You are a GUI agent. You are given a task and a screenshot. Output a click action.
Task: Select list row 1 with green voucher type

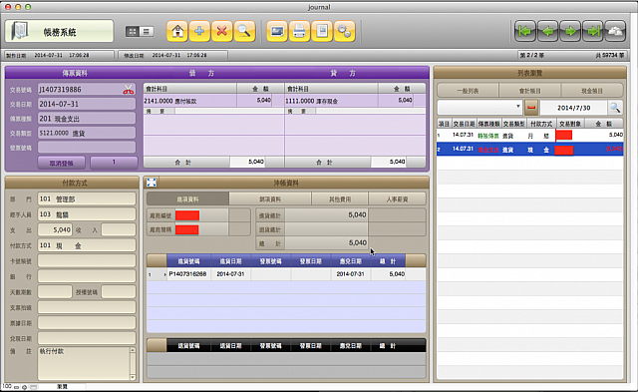(529, 135)
